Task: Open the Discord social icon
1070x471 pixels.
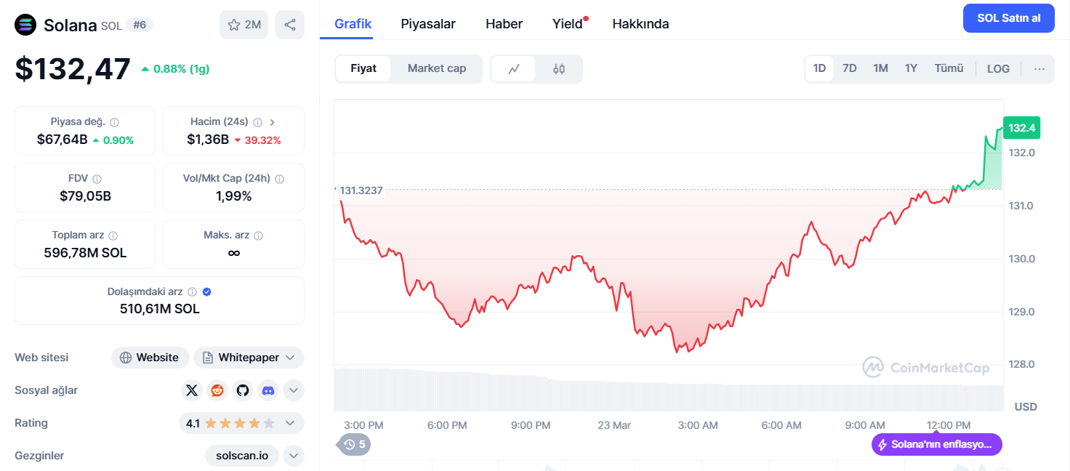Action: pos(268,390)
